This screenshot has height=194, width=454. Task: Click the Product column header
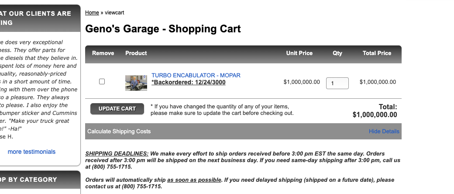coord(136,53)
